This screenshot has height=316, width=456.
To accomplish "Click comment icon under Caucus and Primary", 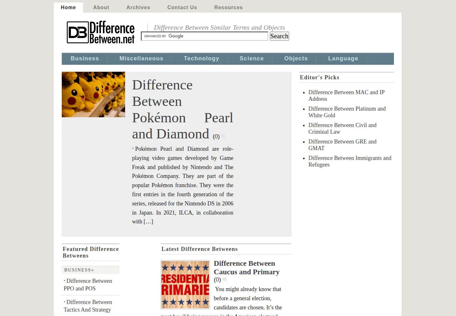I will click(225, 280).
